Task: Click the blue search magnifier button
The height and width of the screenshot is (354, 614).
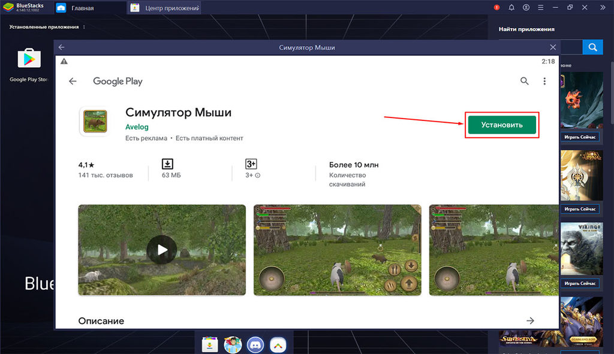Action: click(x=592, y=47)
